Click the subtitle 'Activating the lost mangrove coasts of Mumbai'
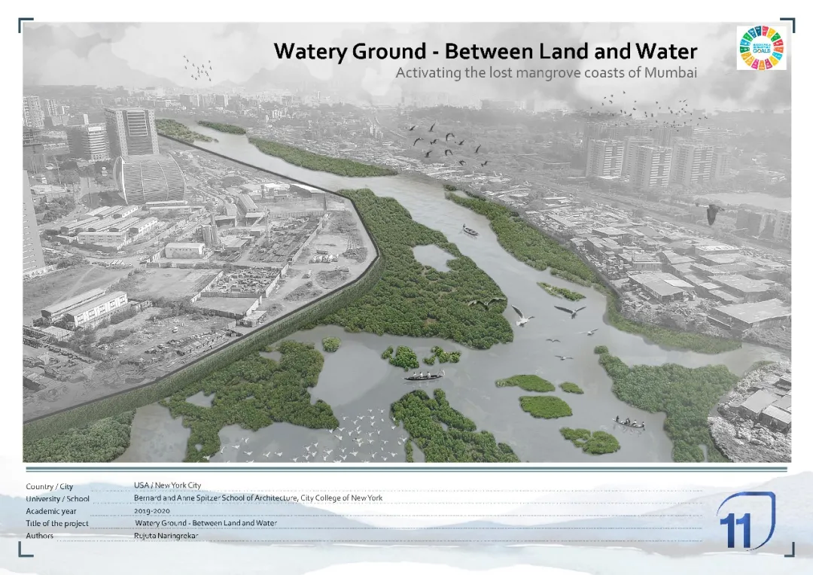This screenshot has height=575, width=813. (546, 73)
